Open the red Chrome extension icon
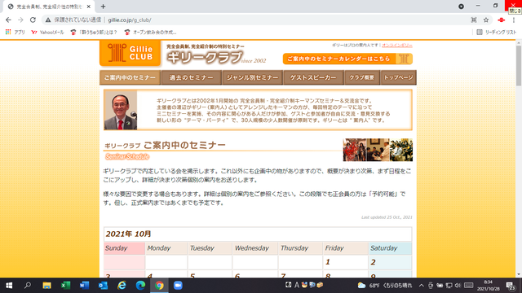Screen dimensions: 522x293 coord(501,20)
